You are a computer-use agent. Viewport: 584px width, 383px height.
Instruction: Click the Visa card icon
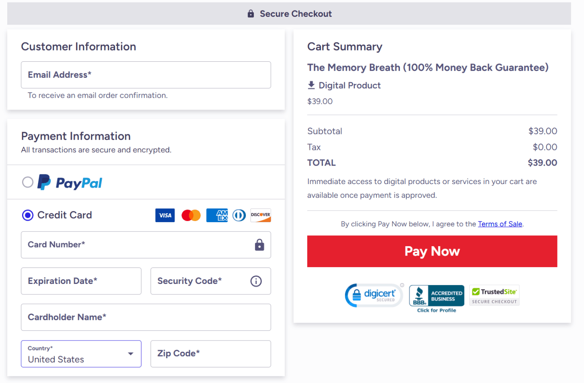[x=165, y=215]
